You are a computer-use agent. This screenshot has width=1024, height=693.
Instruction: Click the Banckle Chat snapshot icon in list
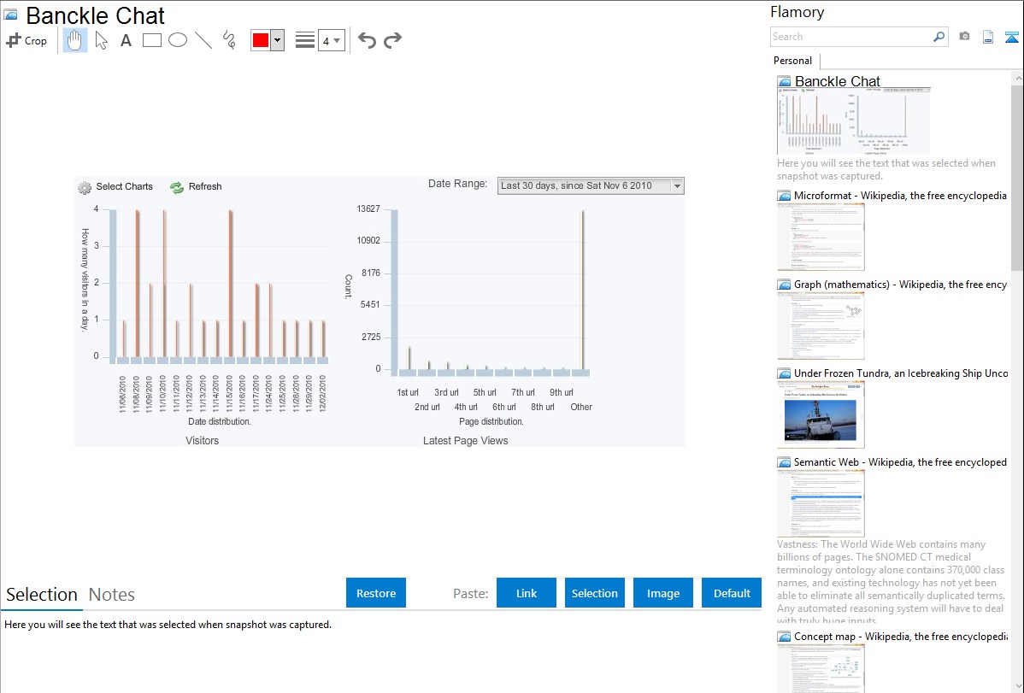click(x=784, y=82)
